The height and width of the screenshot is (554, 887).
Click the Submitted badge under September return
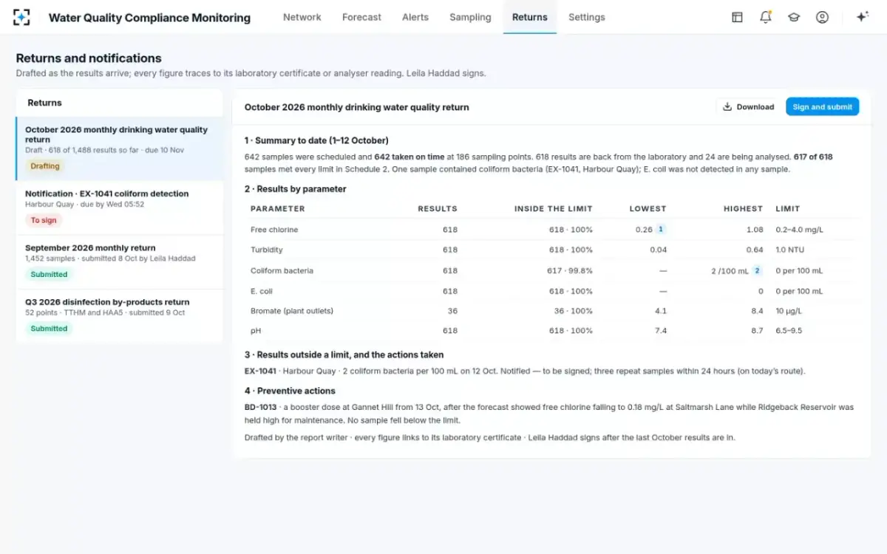49,274
